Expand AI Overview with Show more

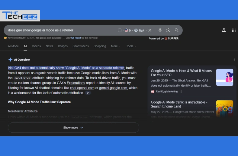pos(73,128)
